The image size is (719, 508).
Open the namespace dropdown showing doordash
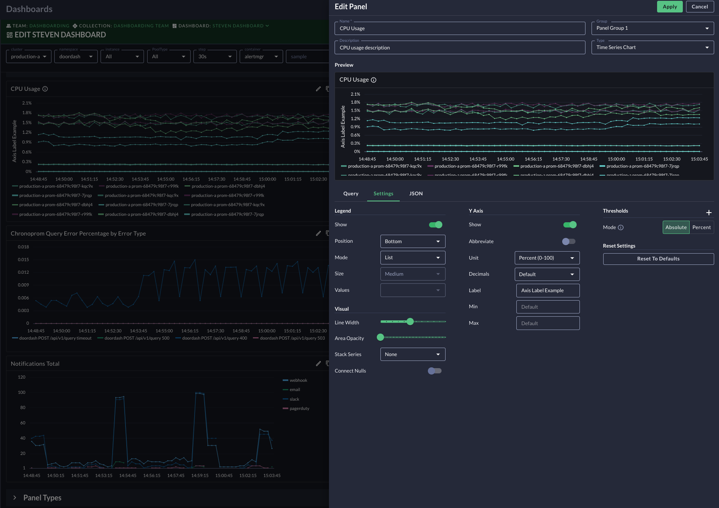76,57
